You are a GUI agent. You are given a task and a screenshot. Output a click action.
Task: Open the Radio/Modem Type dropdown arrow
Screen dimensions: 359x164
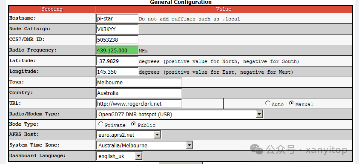point(259,114)
